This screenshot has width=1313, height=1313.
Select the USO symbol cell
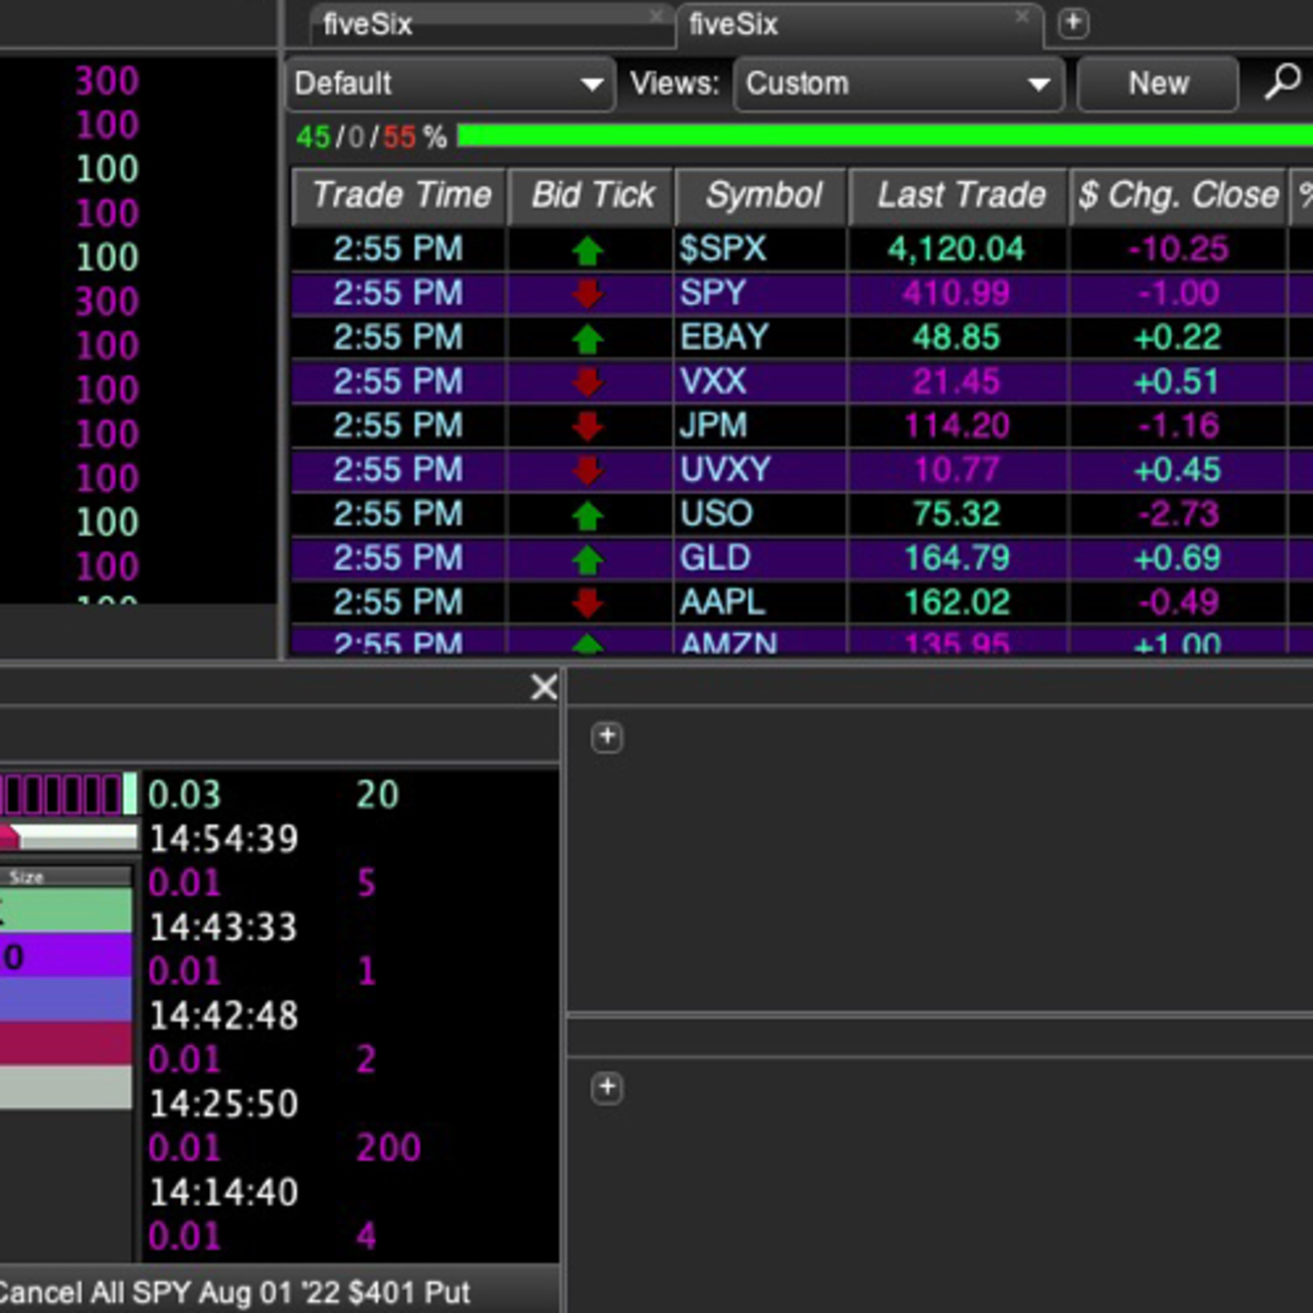(x=761, y=514)
